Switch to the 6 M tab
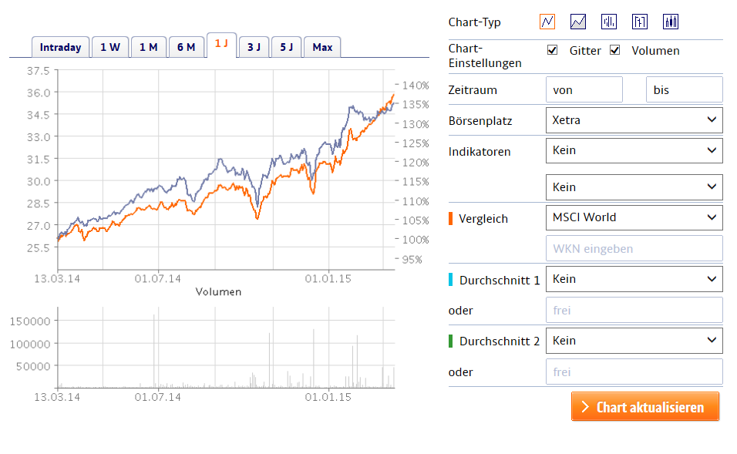This screenshot has height=454, width=737. pyautogui.click(x=186, y=47)
